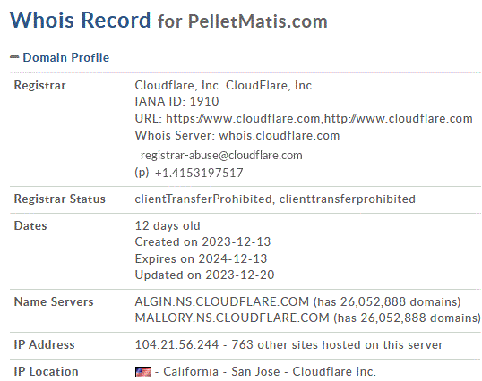Image resolution: width=482 pixels, height=381 pixels.
Task: Click the Domain Profile heading
Action: pos(65,57)
